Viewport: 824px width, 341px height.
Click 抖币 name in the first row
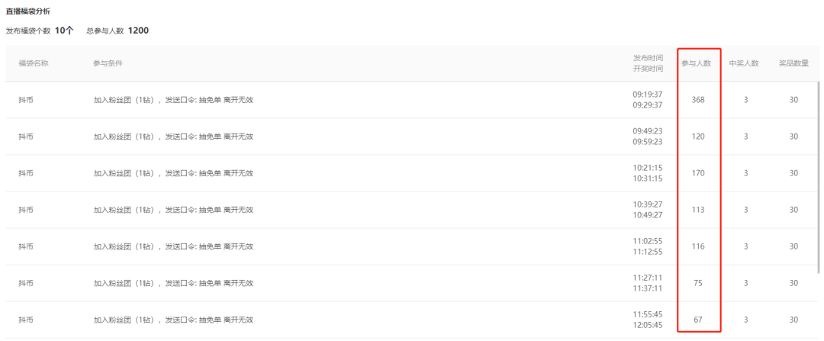coord(26,100)
